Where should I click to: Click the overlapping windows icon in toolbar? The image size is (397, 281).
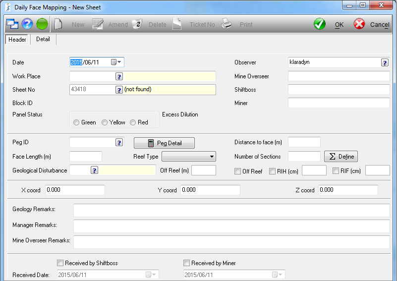tap(12, 24)
